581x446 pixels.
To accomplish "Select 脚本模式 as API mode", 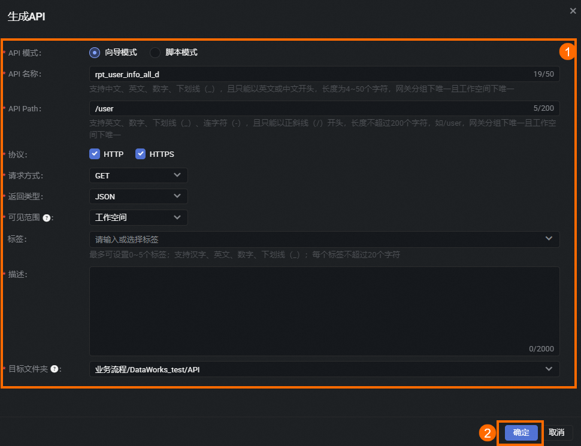I will point(155,53).
